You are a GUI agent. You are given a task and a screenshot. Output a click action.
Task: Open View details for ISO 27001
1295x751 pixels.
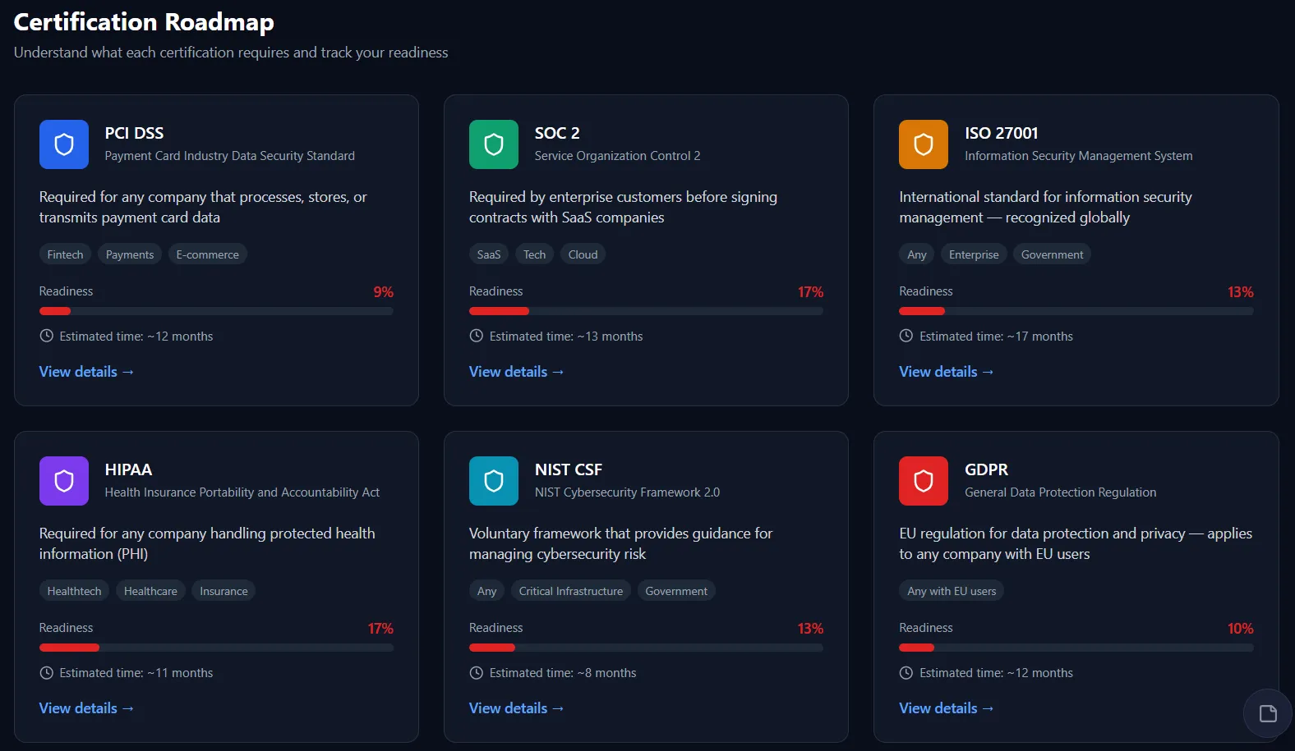coord(946,372)
